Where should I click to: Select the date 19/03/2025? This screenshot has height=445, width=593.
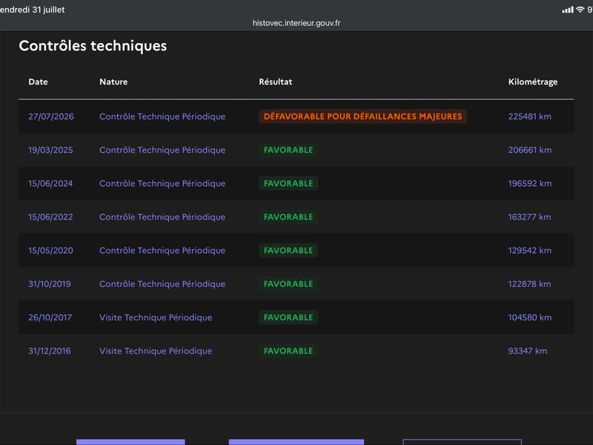click(50, 150)
